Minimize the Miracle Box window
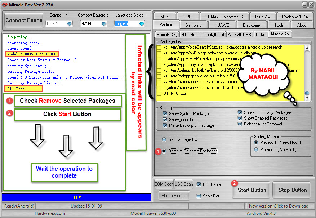Viewport: 316px width, 218px height. 305,5
